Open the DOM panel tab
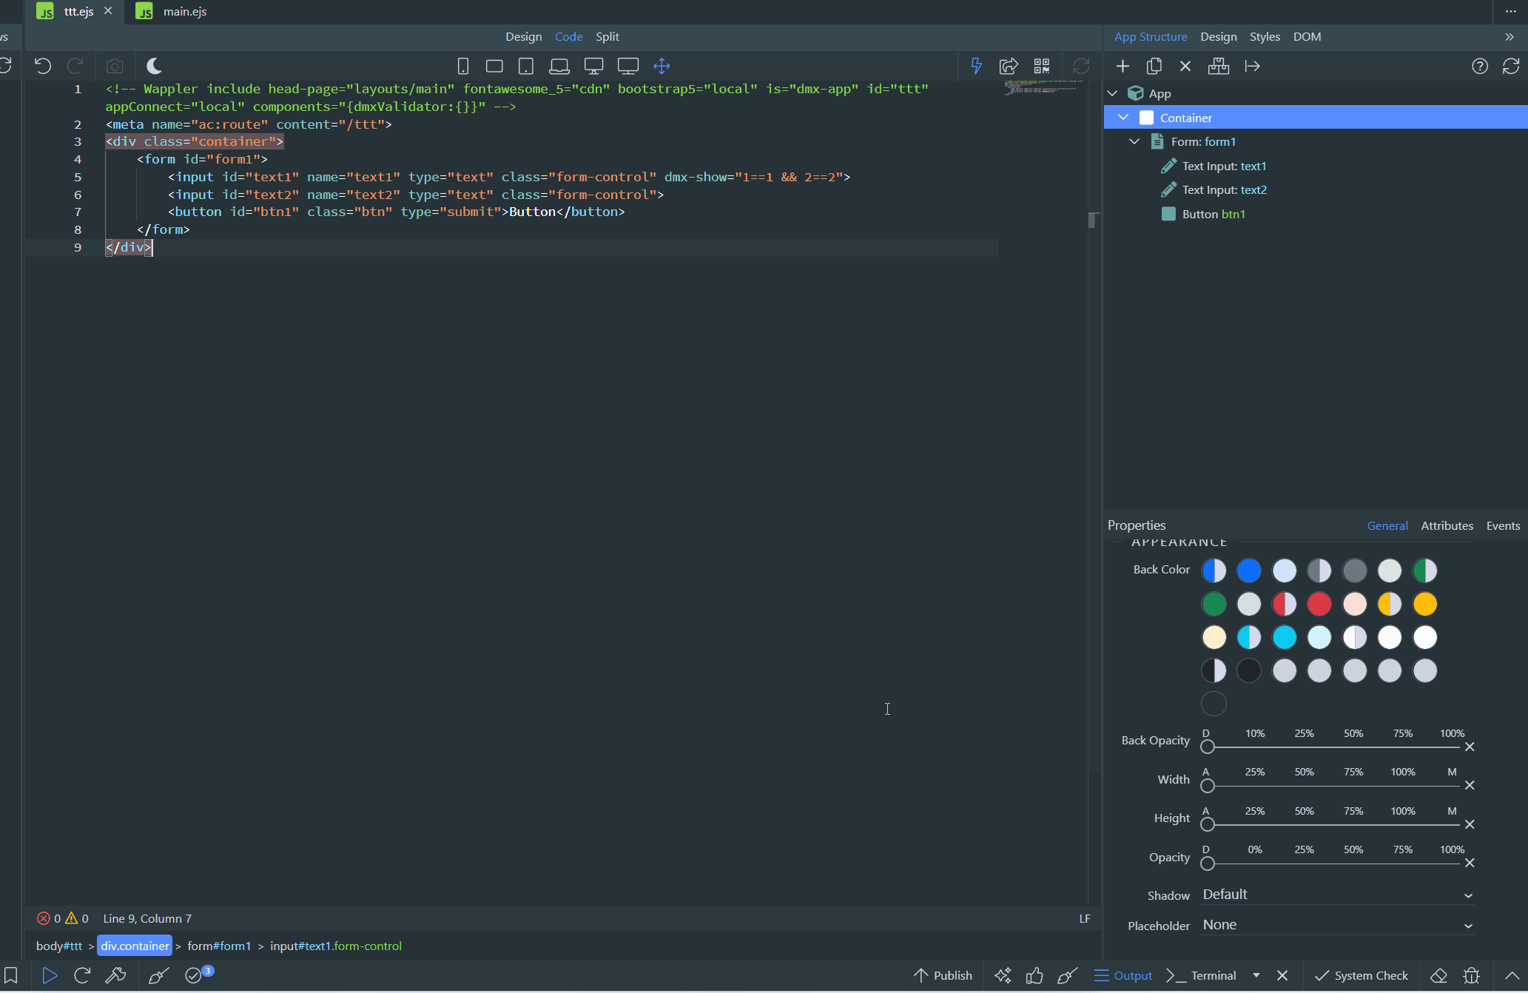Screen dimensions: 1528x993 click(x=1307, y=36)
